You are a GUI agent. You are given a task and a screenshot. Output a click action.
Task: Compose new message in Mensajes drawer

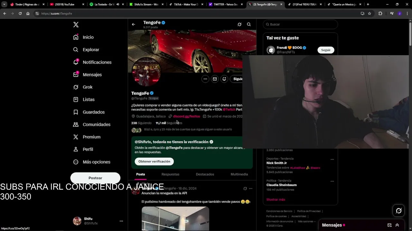389,225
